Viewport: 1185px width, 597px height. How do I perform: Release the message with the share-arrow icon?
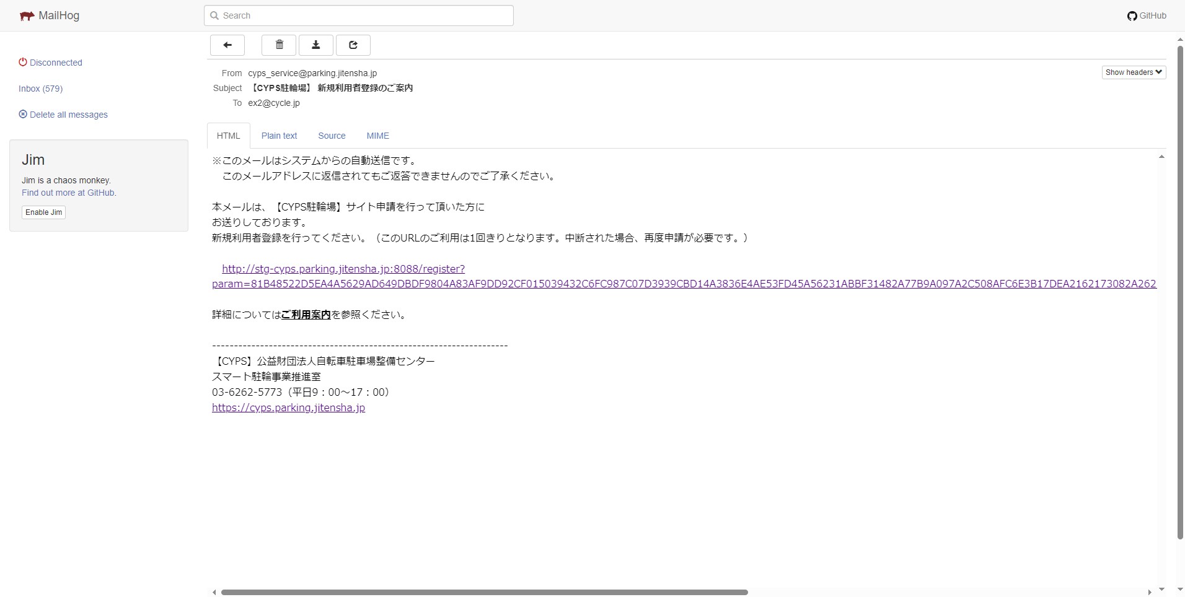point(353,45)
